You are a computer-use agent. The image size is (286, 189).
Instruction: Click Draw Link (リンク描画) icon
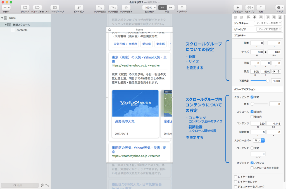point(113,8)
